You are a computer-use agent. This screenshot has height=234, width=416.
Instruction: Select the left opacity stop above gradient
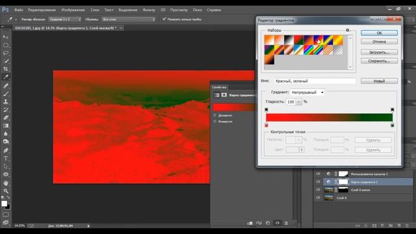266,110
